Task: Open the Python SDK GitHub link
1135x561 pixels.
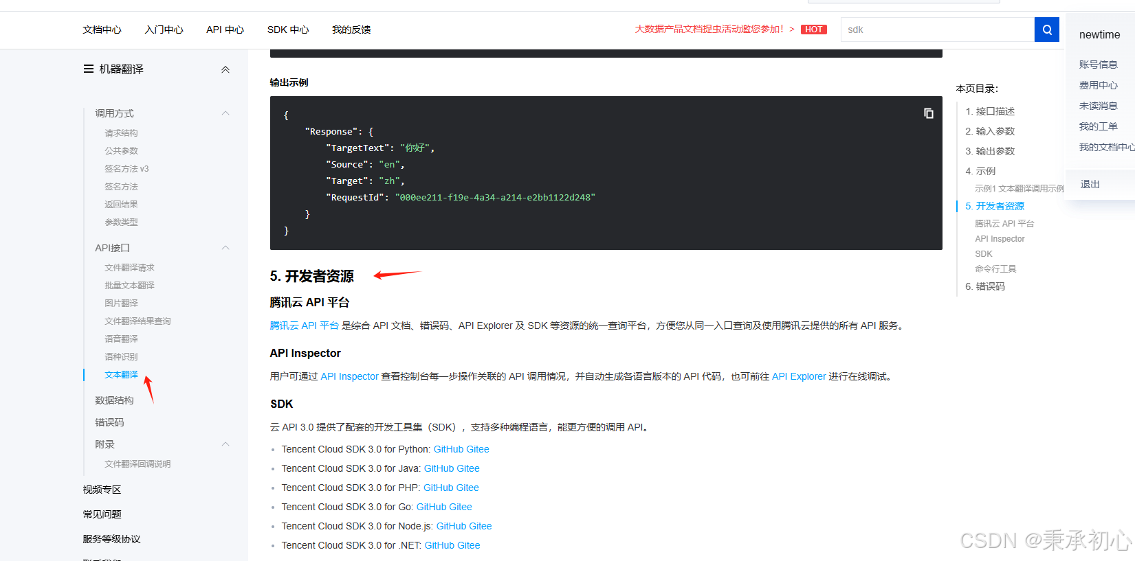Action: (x=448, y=449)
